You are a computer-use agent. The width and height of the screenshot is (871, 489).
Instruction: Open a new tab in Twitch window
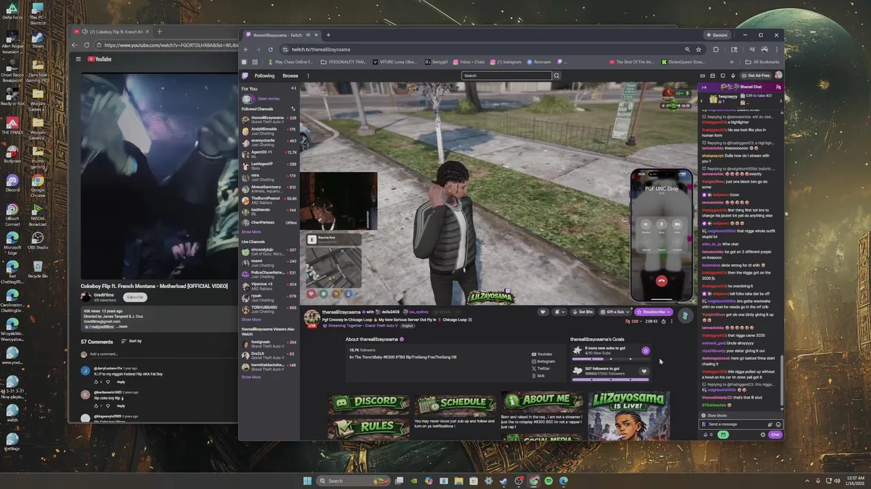[328, 35]
